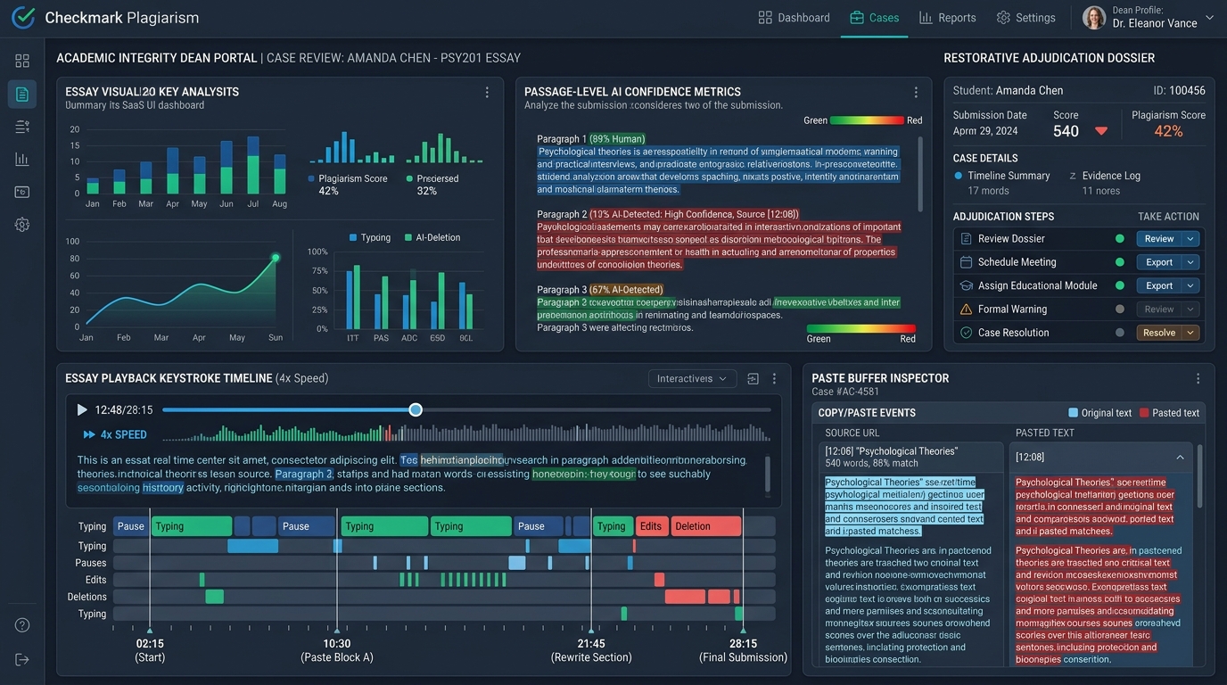
Task: Open the Reports tab
Action: coord(947,18)
